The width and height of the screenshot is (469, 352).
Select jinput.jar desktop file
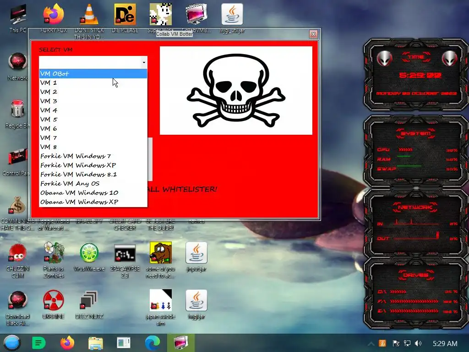(x=196, y=258)
